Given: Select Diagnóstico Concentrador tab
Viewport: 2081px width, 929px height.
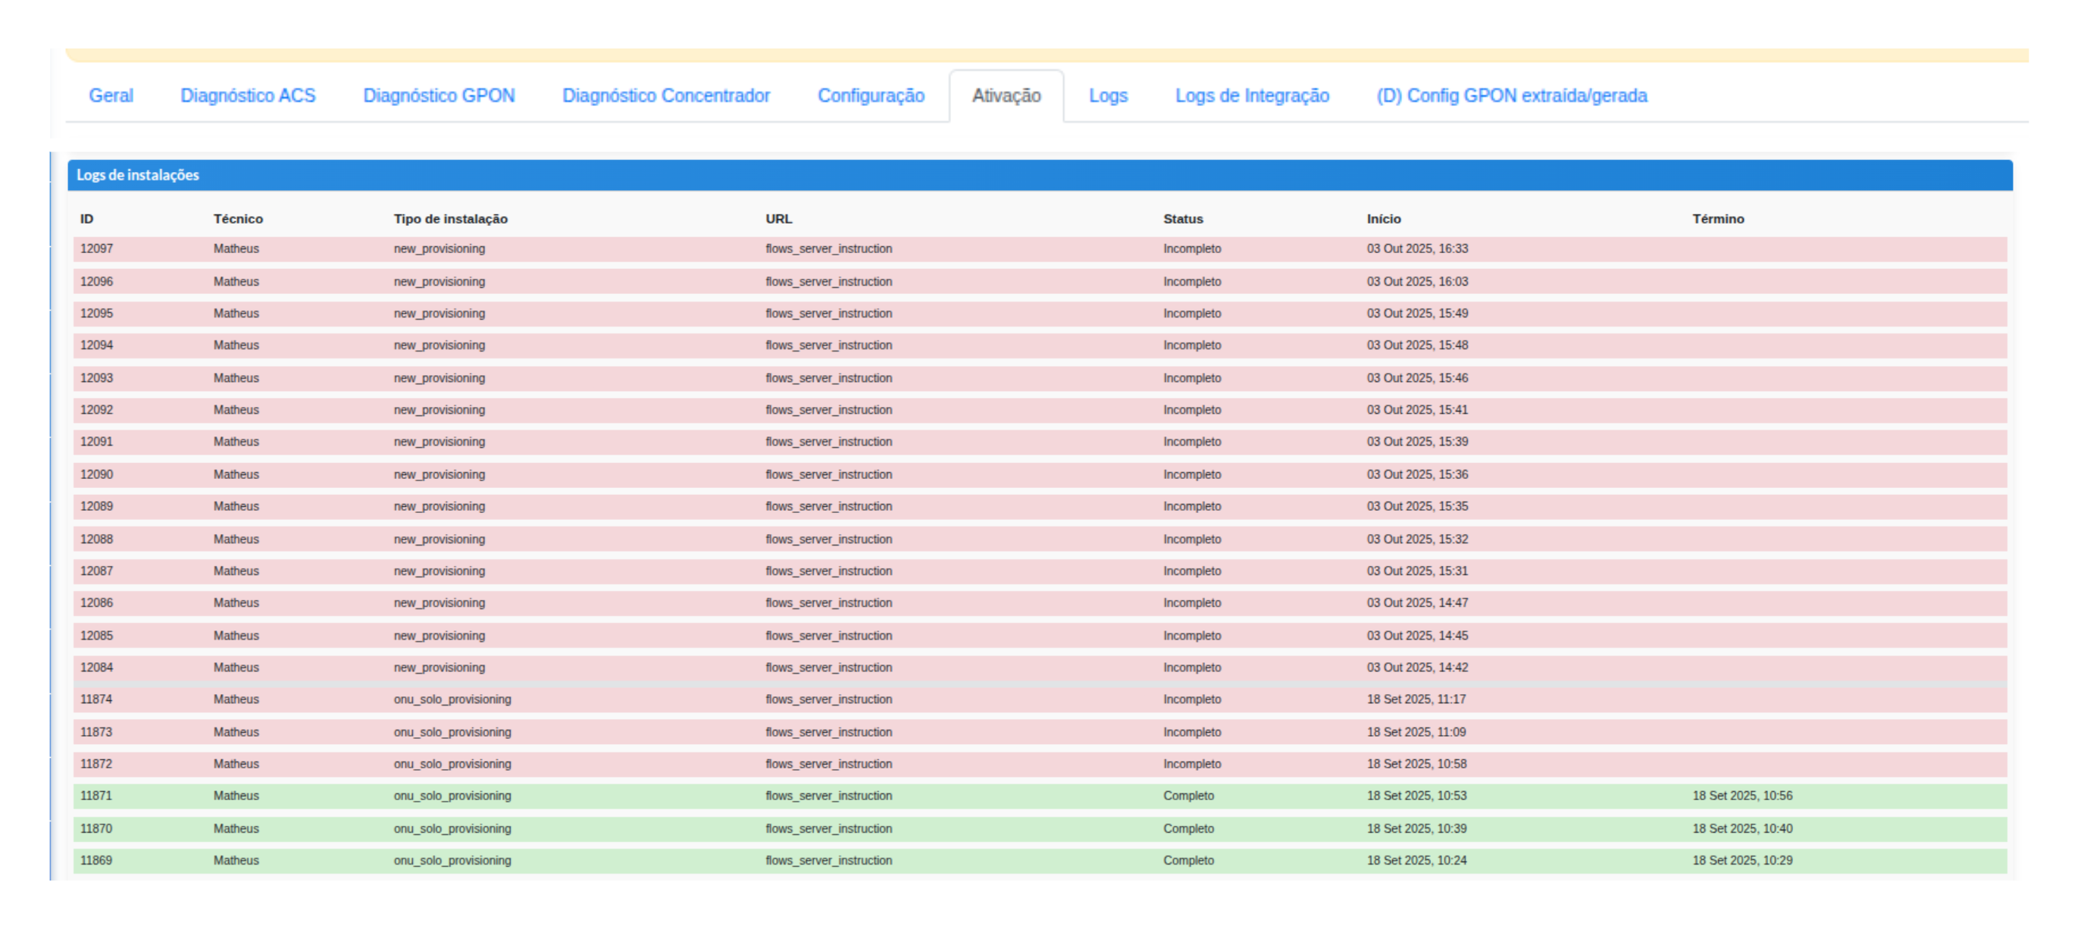Looking at the screenshot, I should [x=665, y=95].
